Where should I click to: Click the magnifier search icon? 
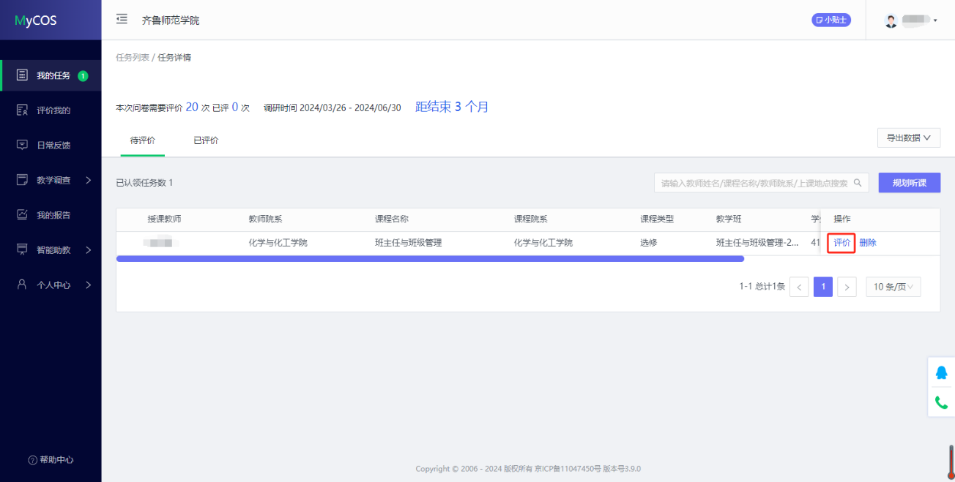click(858, 183)
